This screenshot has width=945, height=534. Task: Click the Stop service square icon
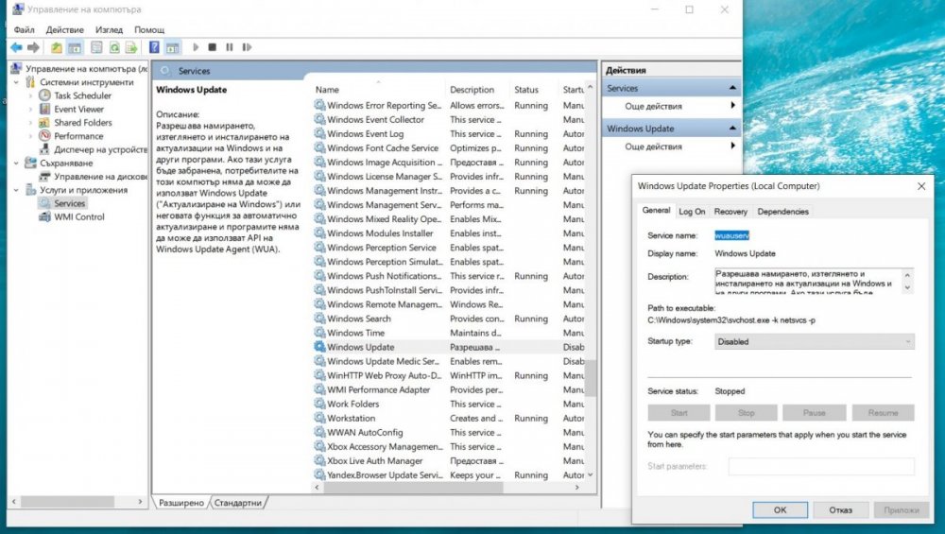(x=212, y=47)
